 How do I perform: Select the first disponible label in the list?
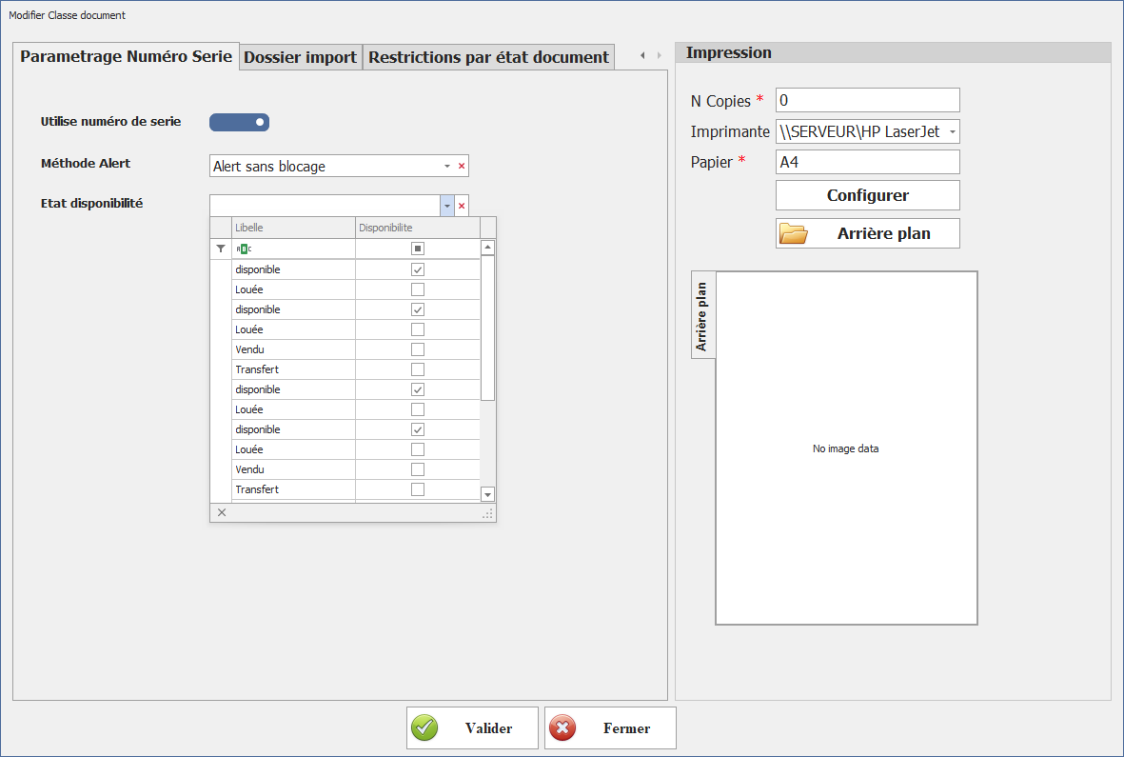pyautogui.click(x=257, y=269)
